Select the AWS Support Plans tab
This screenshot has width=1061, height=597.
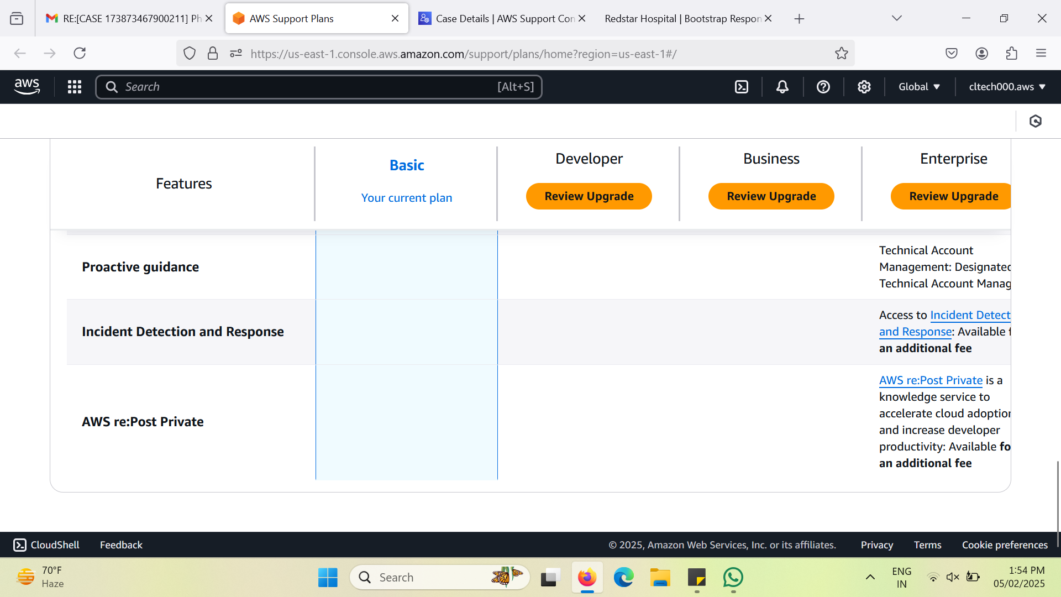pos(317,19)
